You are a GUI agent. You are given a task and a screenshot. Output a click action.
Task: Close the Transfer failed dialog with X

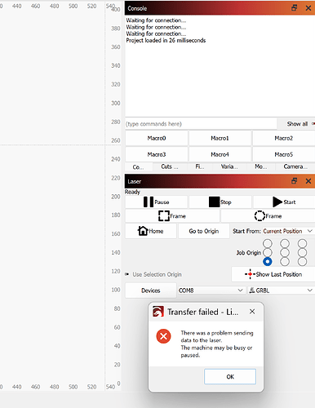pos(252,312)
